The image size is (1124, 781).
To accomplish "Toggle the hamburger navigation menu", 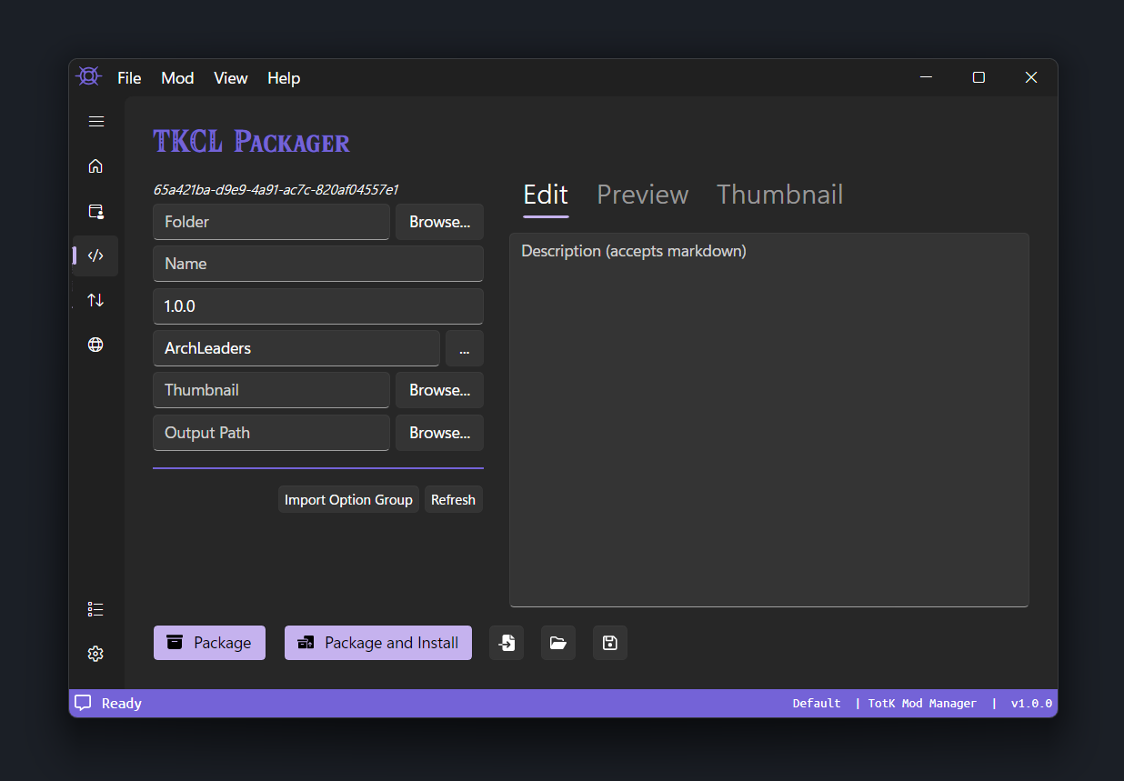I will (x=95, y=122).
